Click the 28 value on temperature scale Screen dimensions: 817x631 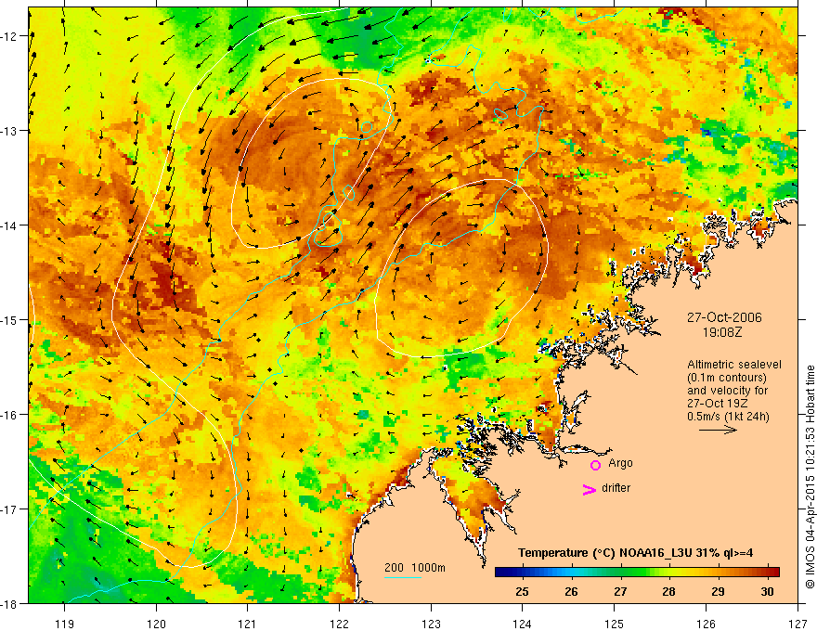pyautogui.click(x=669, y=591)
